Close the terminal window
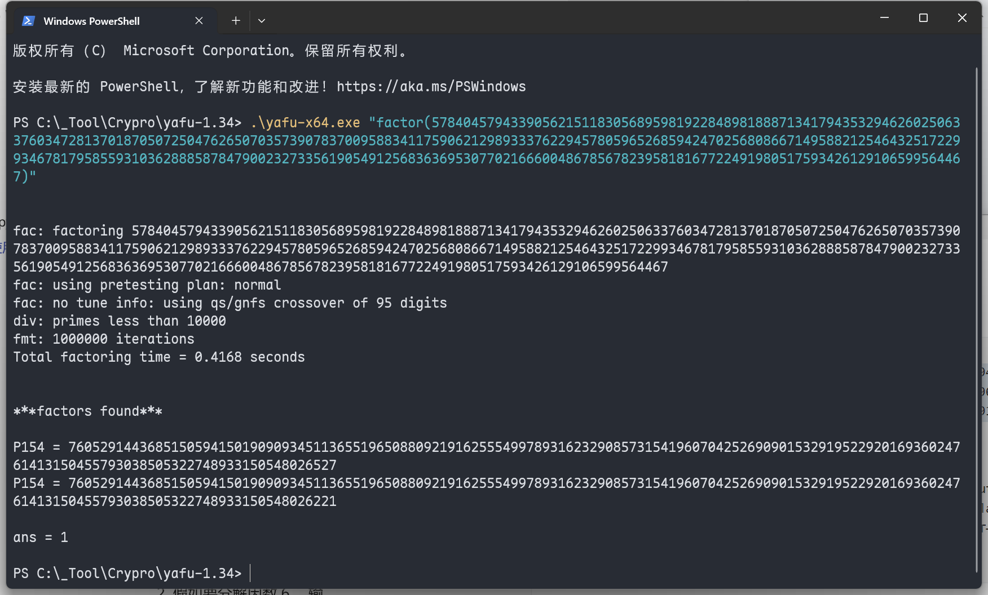Screen dimensions: 988x595 [x=962, y=18]
